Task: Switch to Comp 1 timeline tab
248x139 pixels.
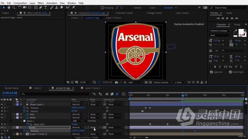Action: 37,88
